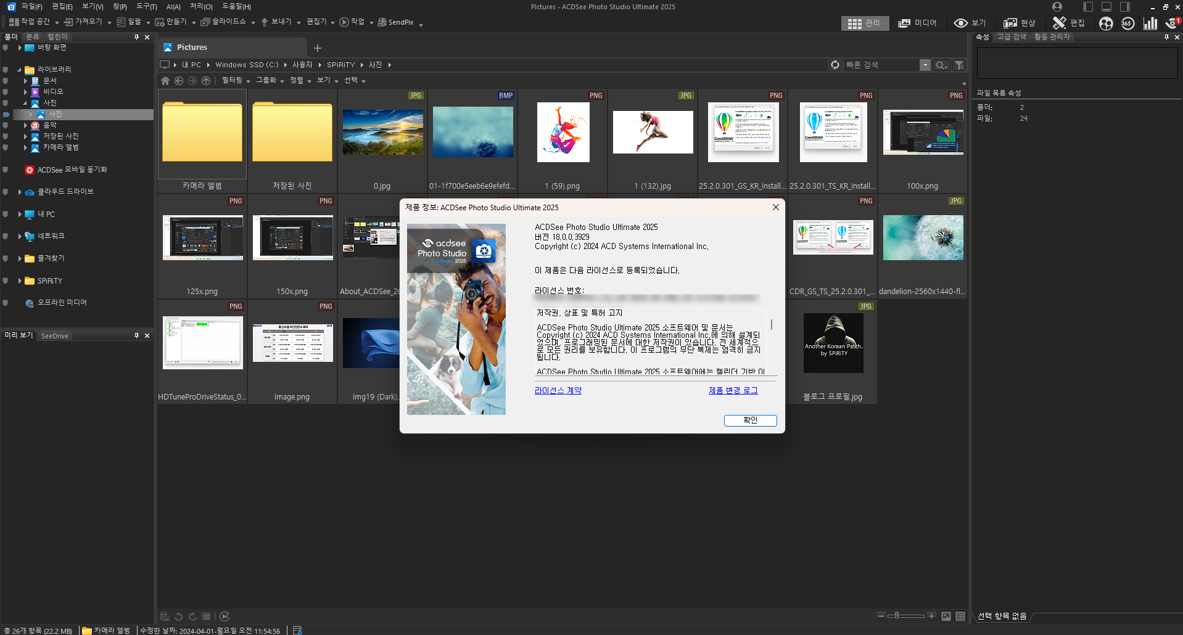Open the 도움말(H) menu

tap(236, 7)
